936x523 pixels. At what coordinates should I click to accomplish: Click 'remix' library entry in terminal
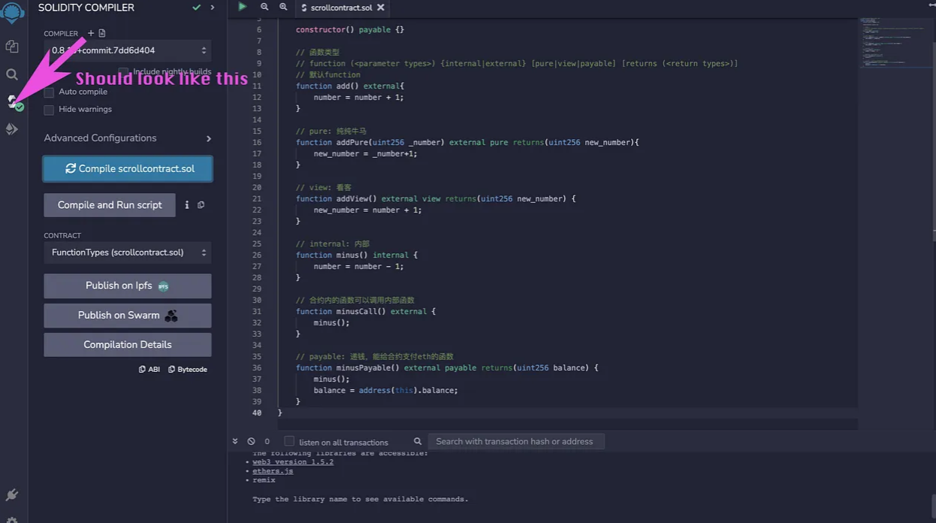tap(264, 480)
